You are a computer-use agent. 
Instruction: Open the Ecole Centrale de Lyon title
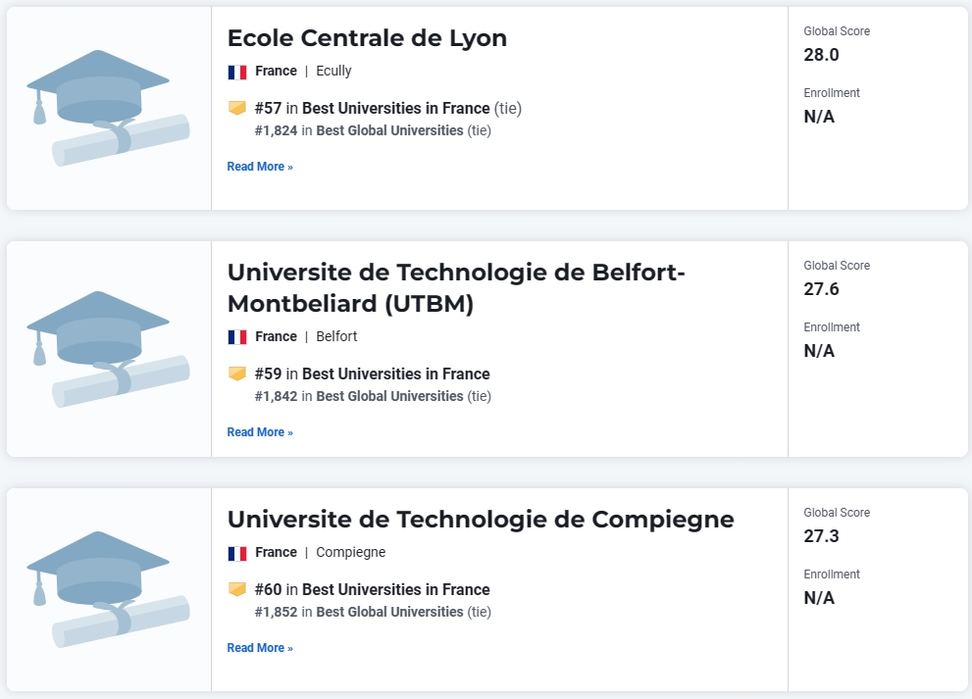coord(367,38)
